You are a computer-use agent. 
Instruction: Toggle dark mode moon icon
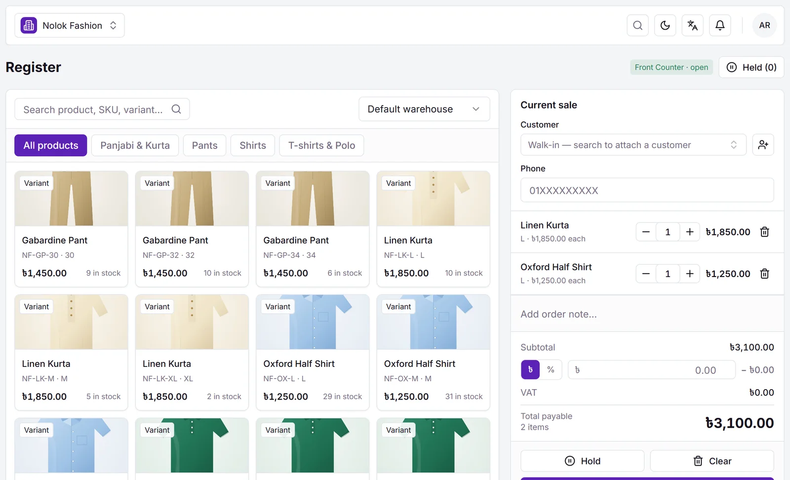point(665,25)
